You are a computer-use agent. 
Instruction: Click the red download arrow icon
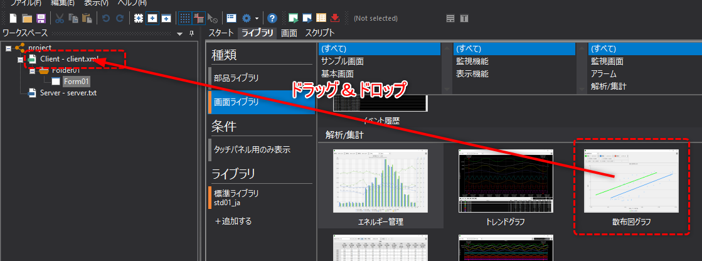(335, 18)
